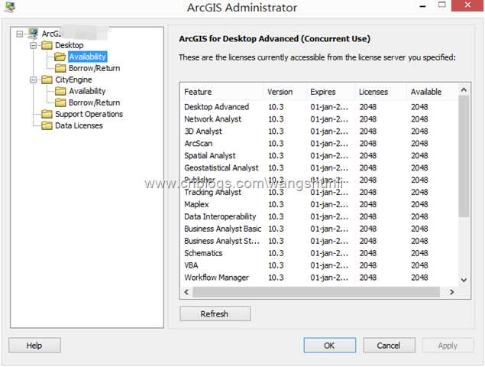Select the VBA row

pyautogui.click(x=318, y=265)
